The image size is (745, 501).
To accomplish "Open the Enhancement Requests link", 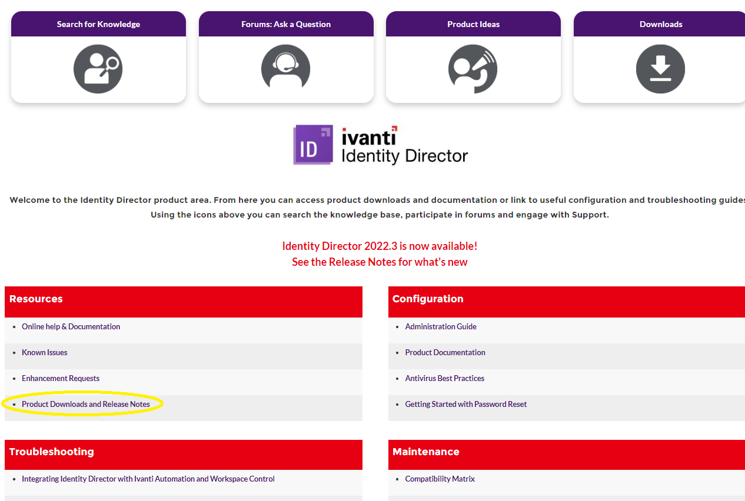I will [x=61, y=378].
